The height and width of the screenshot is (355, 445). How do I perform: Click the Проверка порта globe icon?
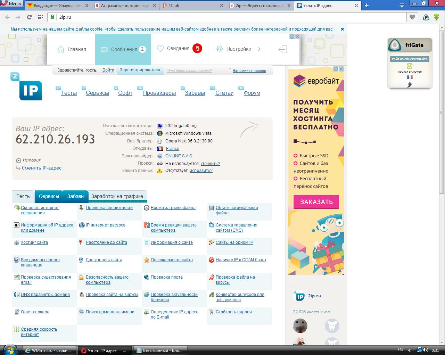(147, 277)
